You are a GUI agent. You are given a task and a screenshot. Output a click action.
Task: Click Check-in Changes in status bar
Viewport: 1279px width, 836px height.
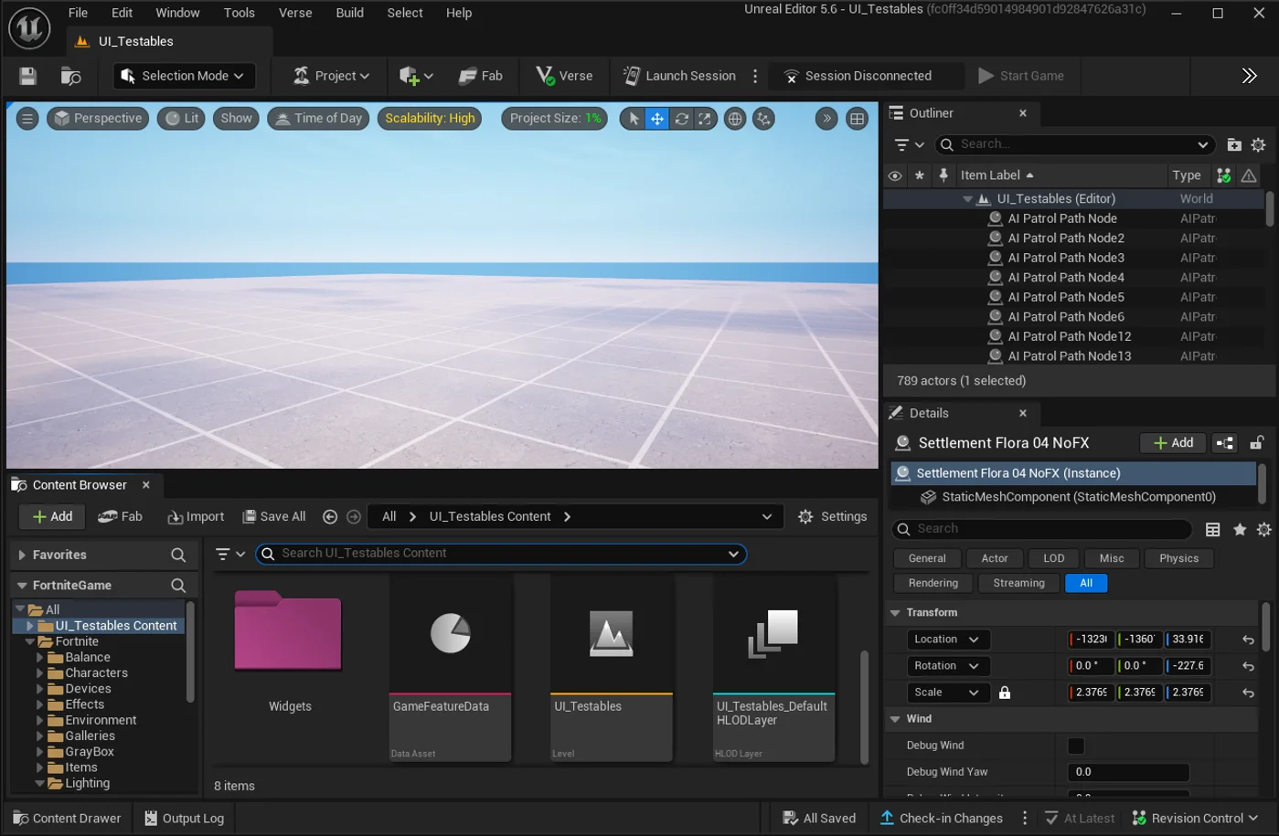point(941,819)
